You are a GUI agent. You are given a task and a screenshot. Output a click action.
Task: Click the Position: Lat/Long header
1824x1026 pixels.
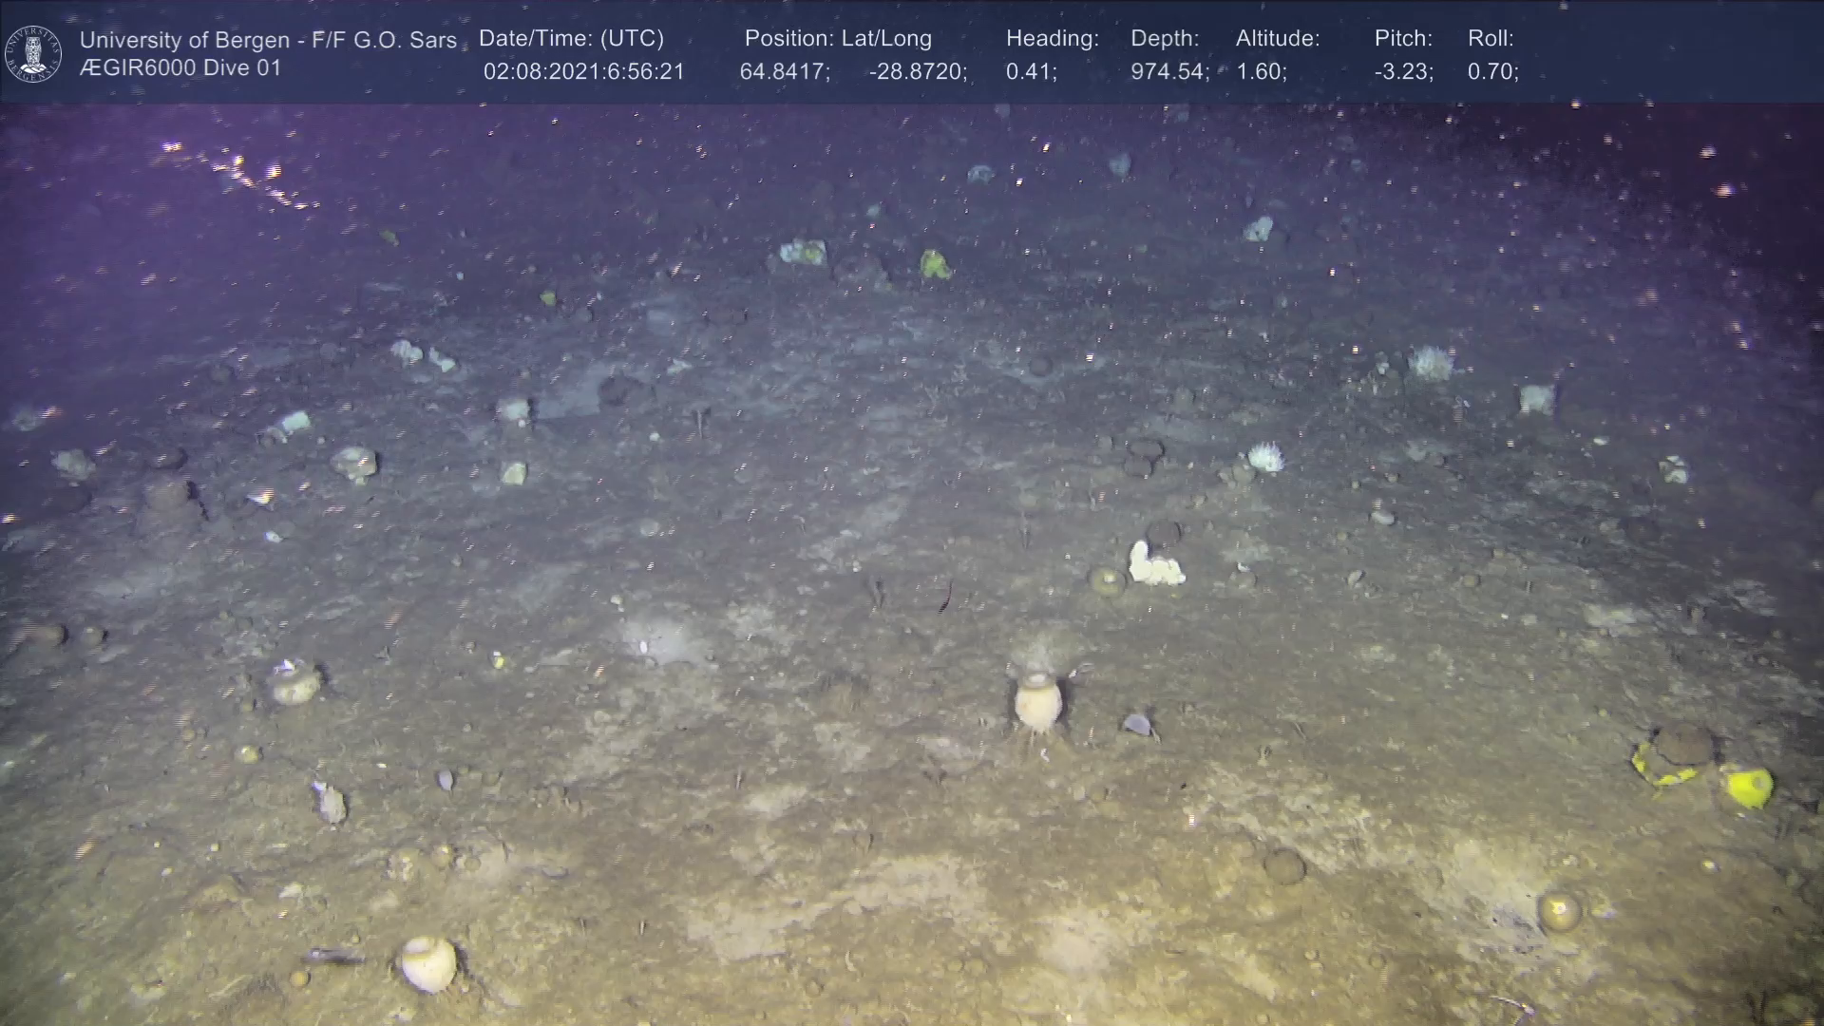838,39
